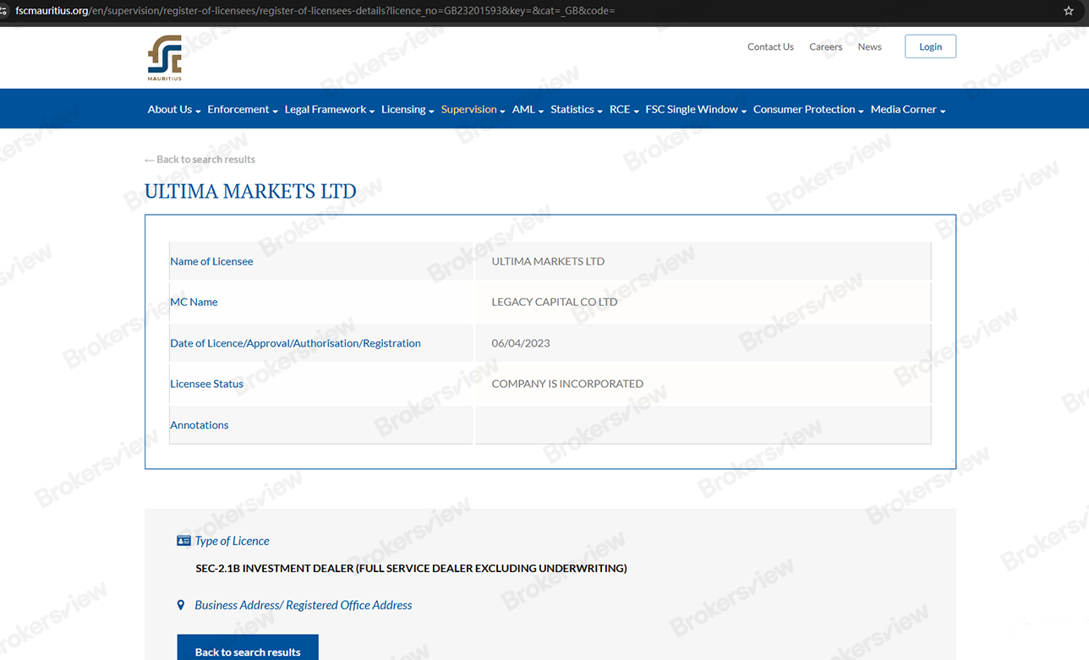Click the FSC Mauritius logo
This screenshot has width=1089, height=660.
(x=165, y=57)
